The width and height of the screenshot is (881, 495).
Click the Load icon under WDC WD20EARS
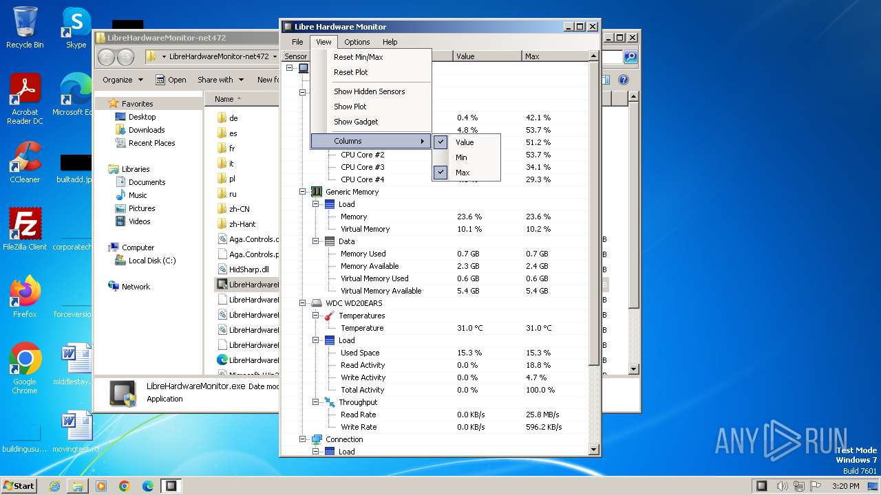tap(329, 340)
